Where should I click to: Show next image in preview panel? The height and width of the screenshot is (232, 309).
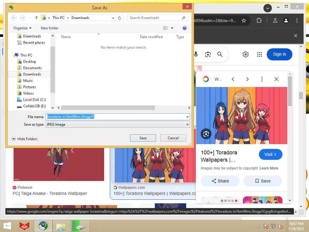(x=247, y=79)
